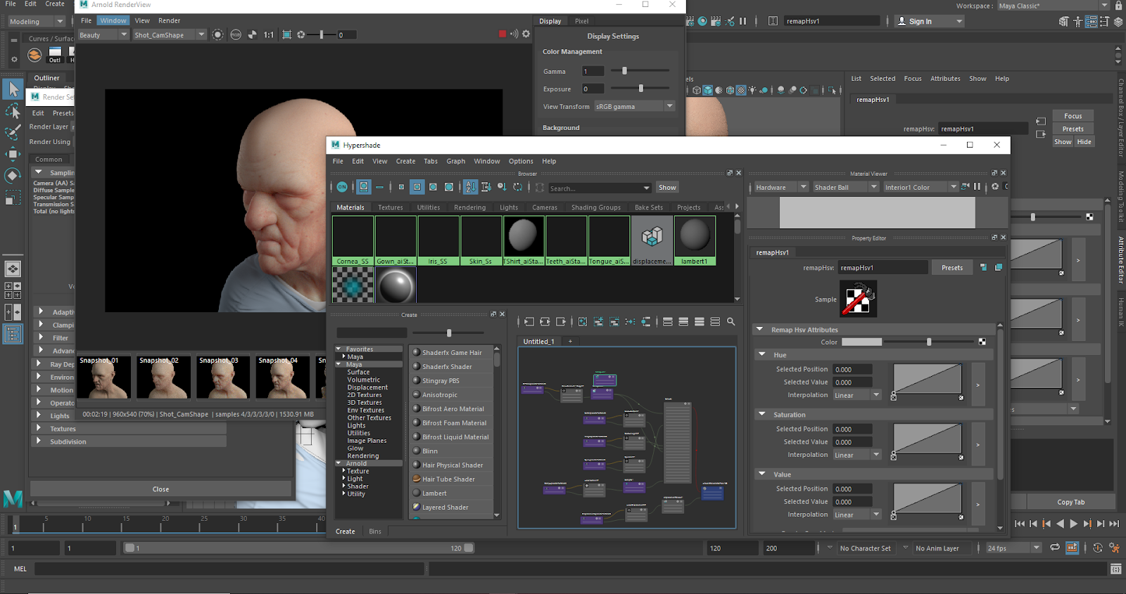1126x594 pixels.
Task: Switch to Bins tab in Create panel
Action: 375,531
